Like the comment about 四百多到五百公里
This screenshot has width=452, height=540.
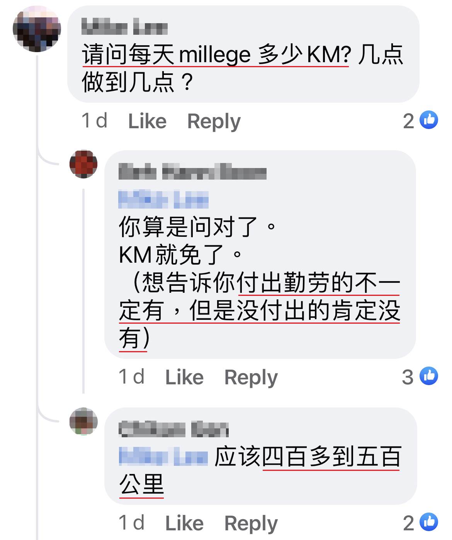click(184, 524)
